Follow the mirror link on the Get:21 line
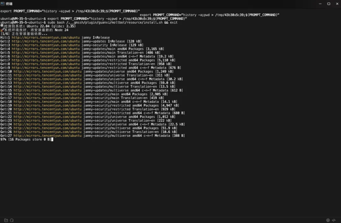The width and height of the screenshot is (341, 223). click(x=47, y=113)
